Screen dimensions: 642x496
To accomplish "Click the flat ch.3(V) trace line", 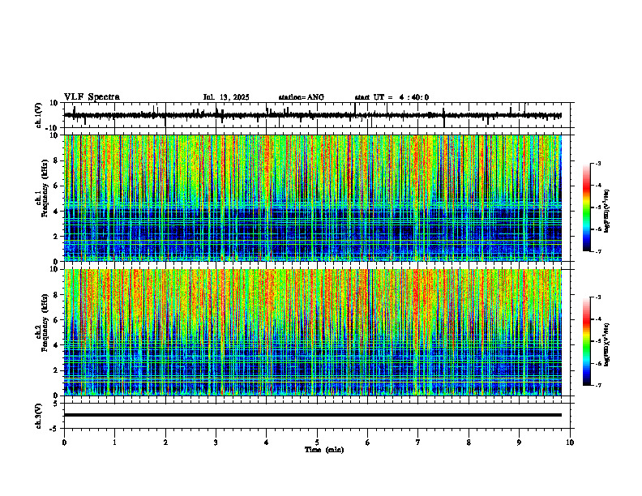I will [313, 415].
